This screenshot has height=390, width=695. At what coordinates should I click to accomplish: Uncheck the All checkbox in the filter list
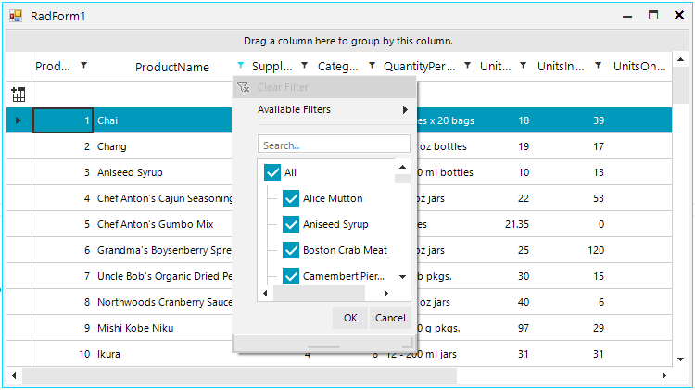tap(272, 172)
